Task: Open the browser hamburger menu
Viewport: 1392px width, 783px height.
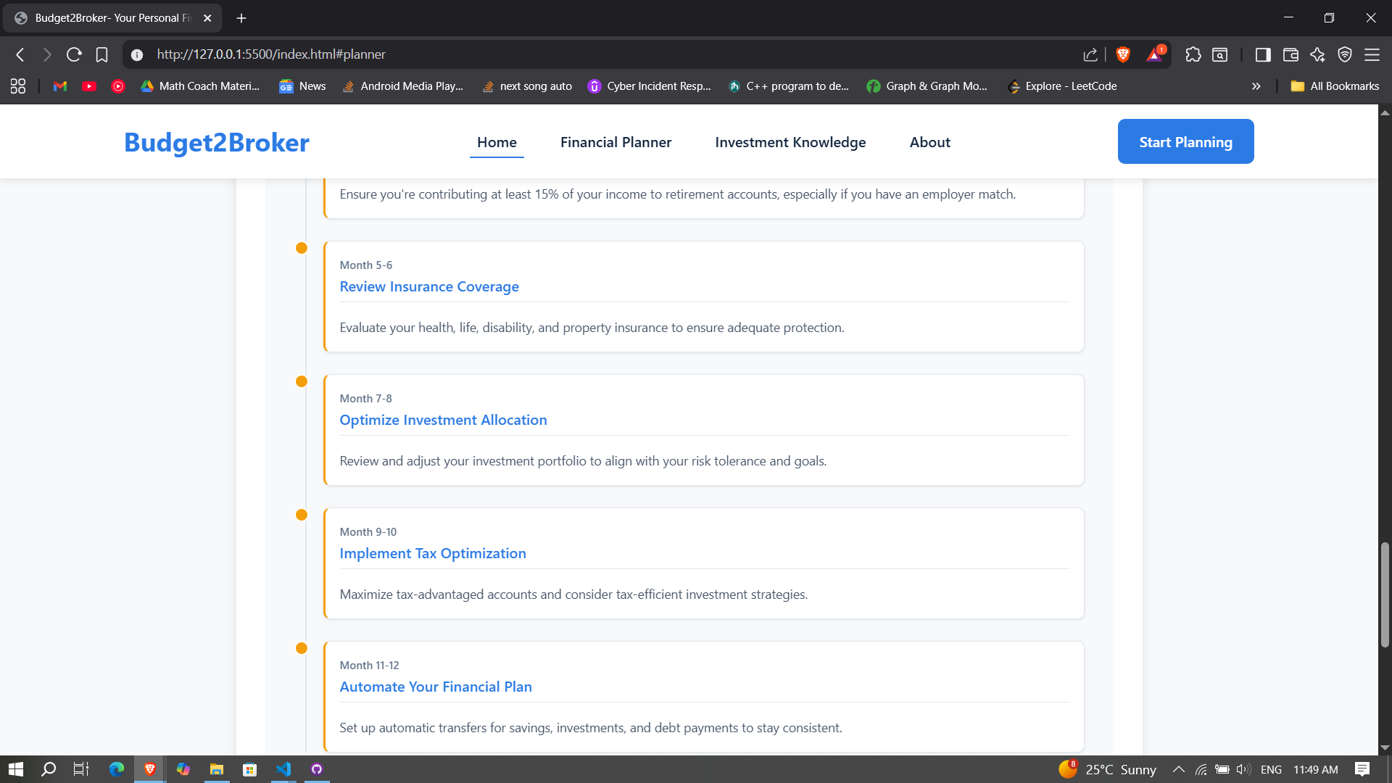Action: [1372, 54]
